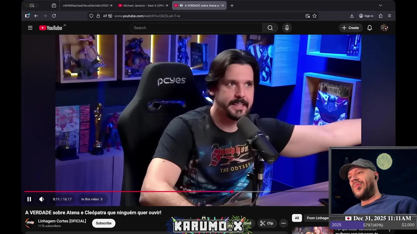This screenshot has height=234, width=417.
Task: Close the Michael Jackson tab
Action: (x=167, y=6)
